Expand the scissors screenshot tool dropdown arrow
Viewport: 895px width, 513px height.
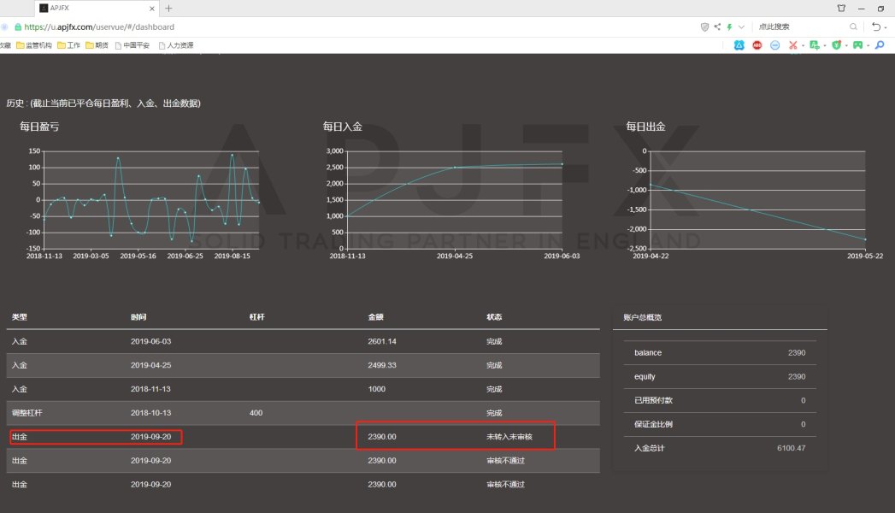[x=803, y=45]
